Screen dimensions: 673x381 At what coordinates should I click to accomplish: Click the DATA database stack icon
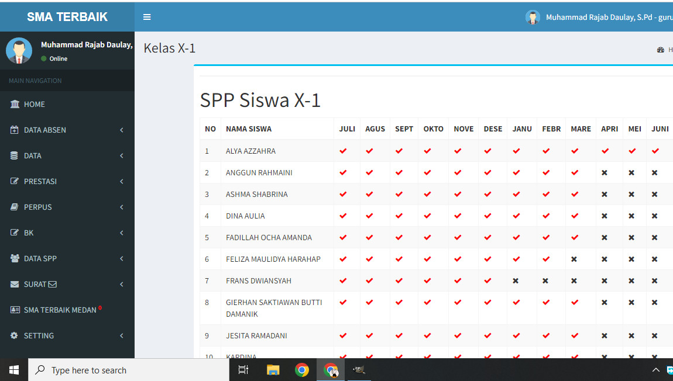pyautogui.click(x=15, y=155)
